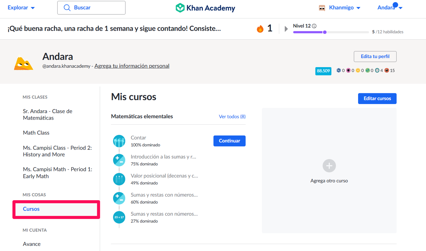Open the Andara account dropdown

[390, 8]
